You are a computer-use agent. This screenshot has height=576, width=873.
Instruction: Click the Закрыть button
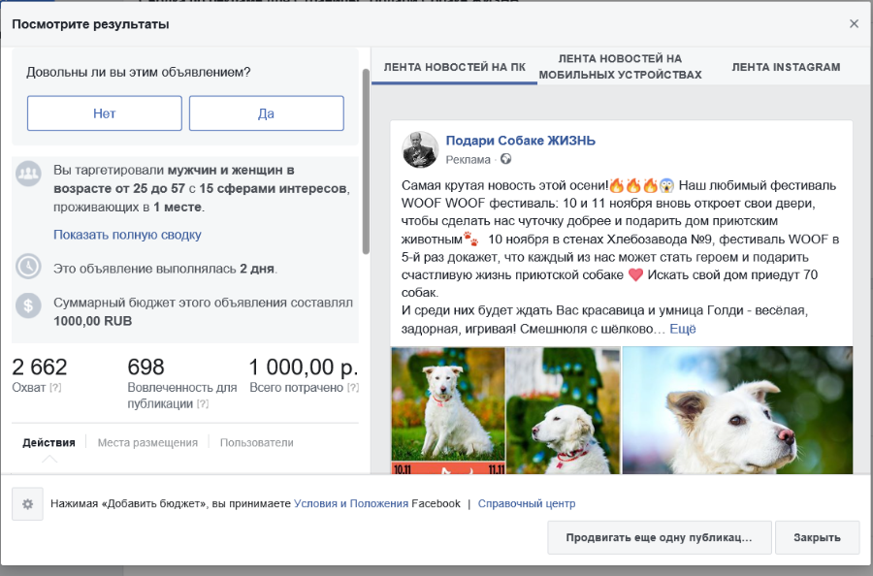pyautogui.click(x=818, y=537)
